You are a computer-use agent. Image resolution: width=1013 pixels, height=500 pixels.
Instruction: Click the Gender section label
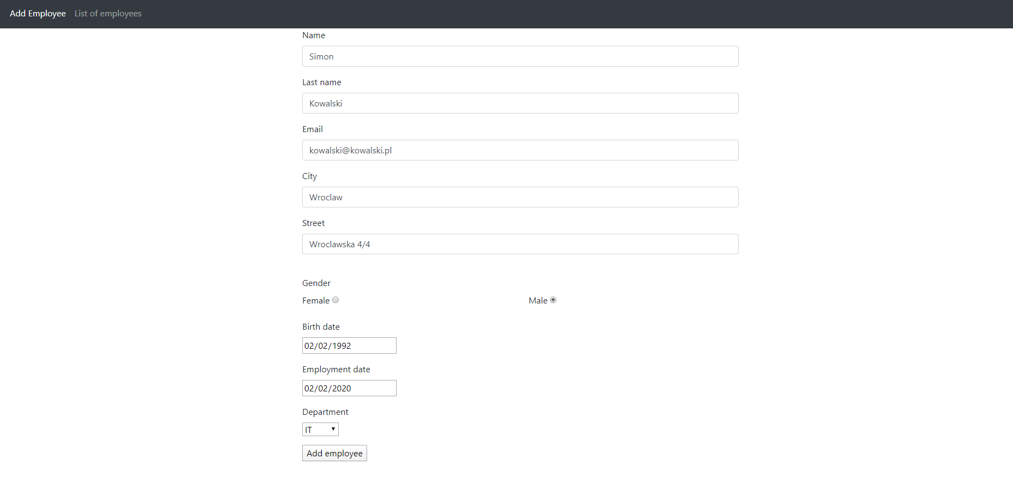(316, 283)
